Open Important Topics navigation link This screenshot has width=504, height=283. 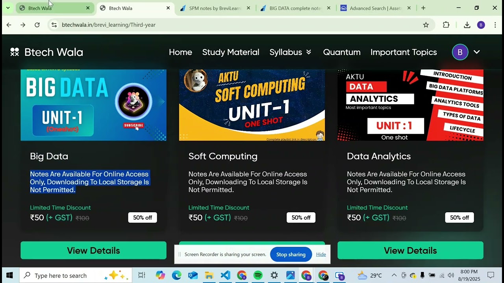pyautogui.click(x=404, y=52)
